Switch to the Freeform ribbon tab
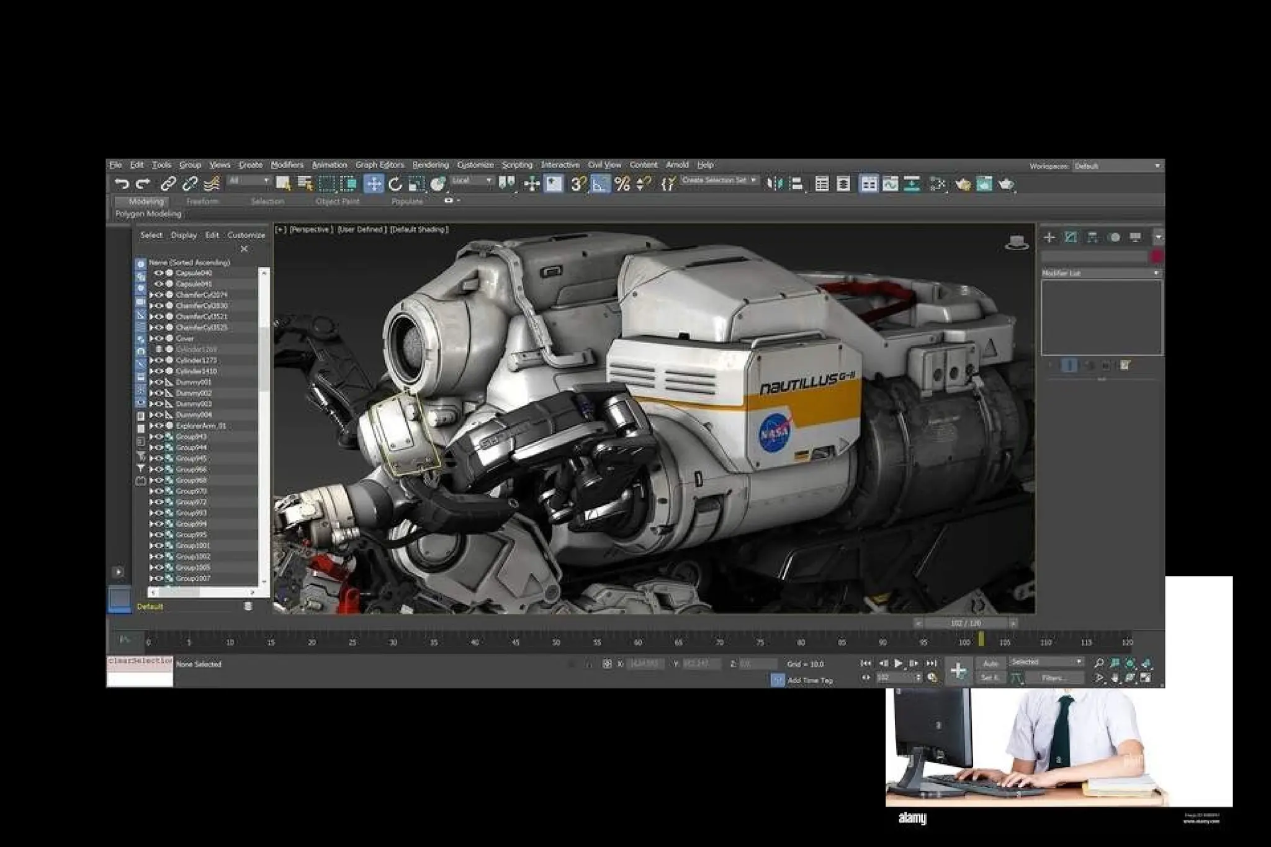Screen dimensions: 1271x847 click(202, 202)
